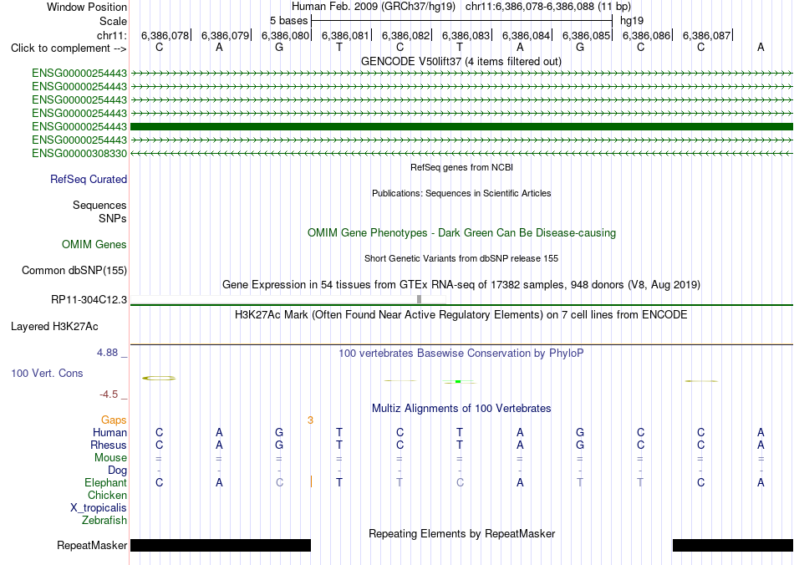794x565 pixels.
Task: Click the 5 bases scale bar
Action: point(462,21)
